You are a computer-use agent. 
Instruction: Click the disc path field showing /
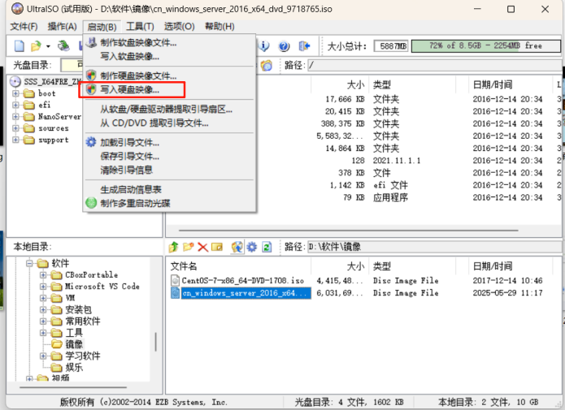434,65
